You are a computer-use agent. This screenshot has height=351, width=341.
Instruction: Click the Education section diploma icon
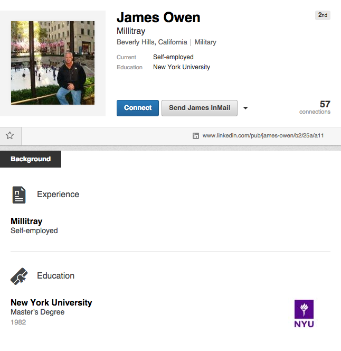(x=19, y=276)
